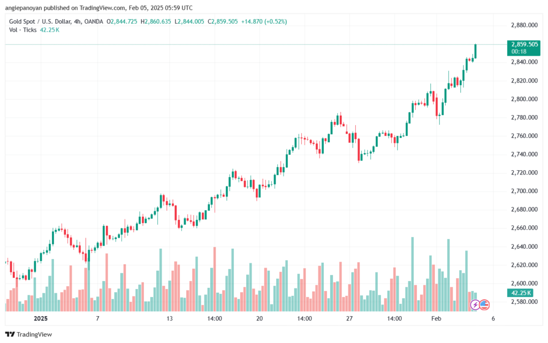
Task: Click the 2025 date on time axis
Action: 41,318
